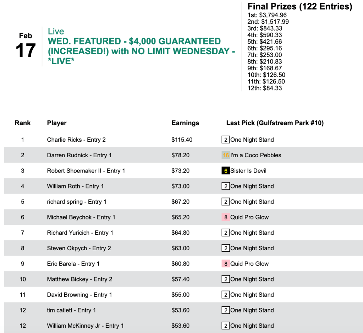Click the pink 8 badge in Michael Beychok's row

[225, 217]
